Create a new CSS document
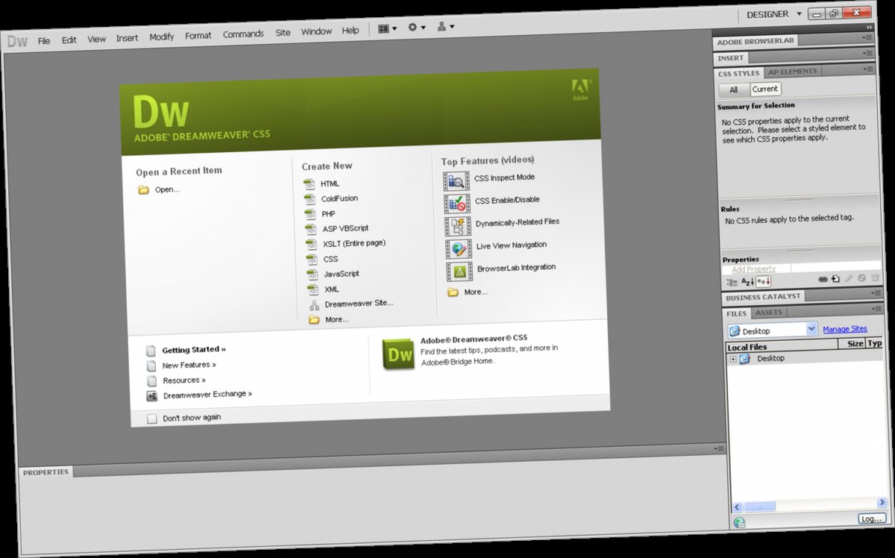 (x=330, y=260)
